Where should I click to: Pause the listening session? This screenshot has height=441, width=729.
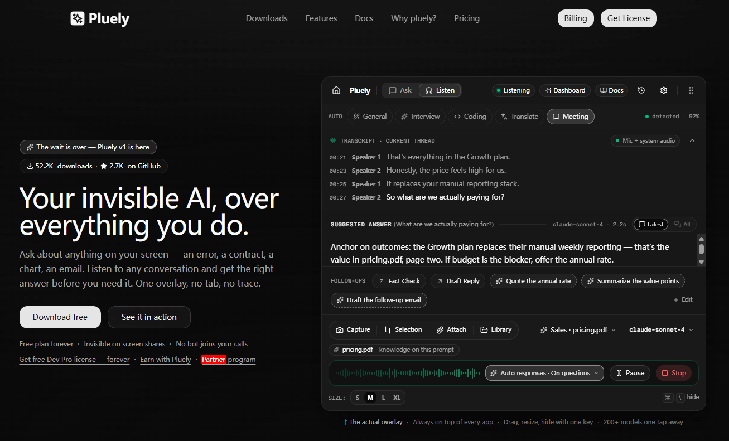click(x=630, y=373)
